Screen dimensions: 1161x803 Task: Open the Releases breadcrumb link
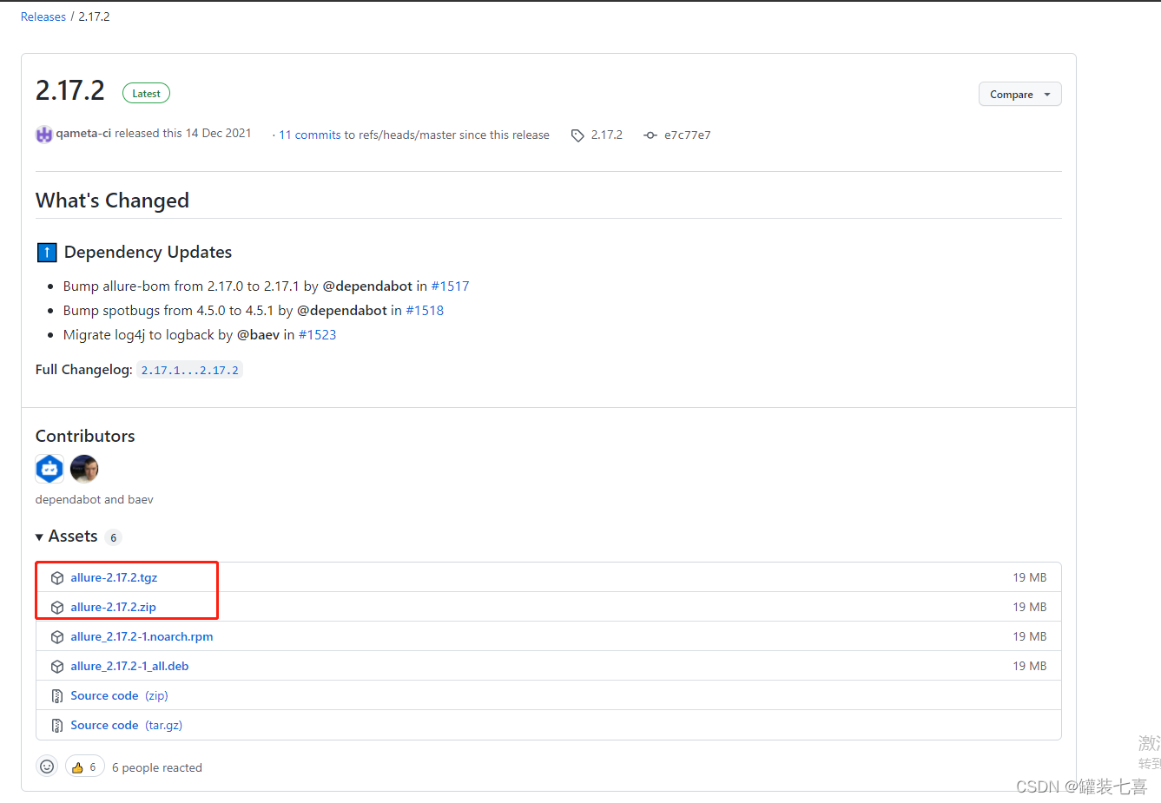point(43,16)
